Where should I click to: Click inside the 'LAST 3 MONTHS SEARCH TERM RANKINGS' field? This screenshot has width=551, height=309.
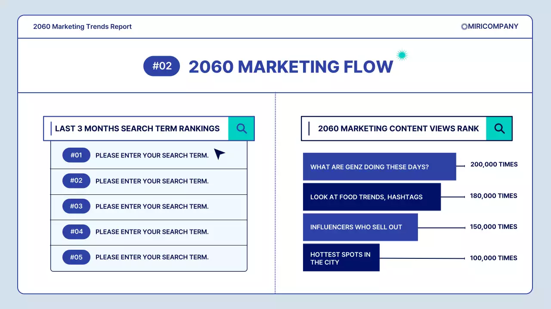coord(137,128)
